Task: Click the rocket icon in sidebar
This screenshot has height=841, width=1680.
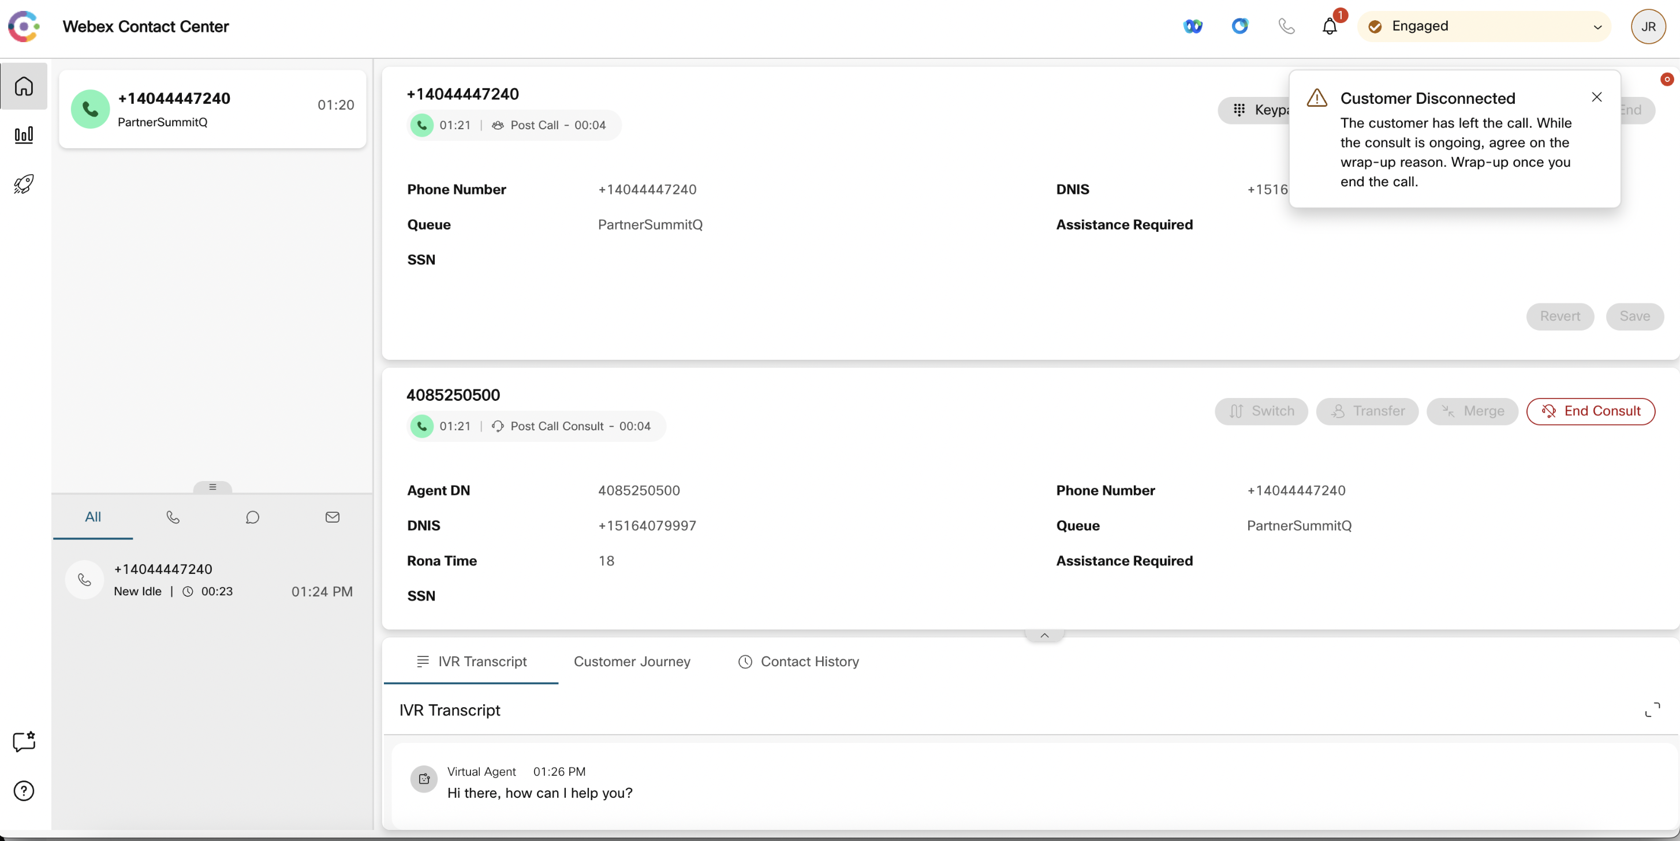Action: tap(24, 183)
